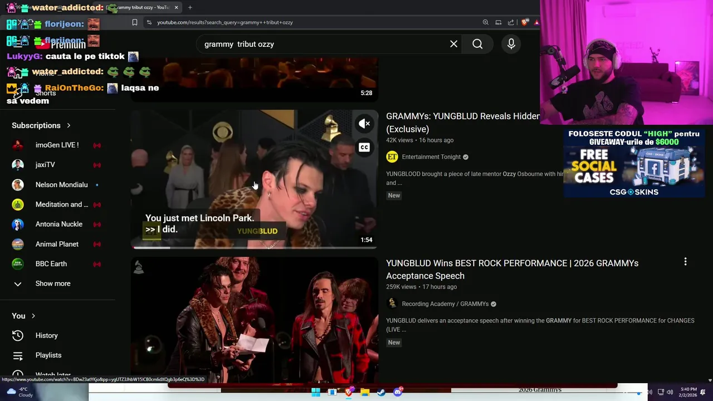Screen dimensions: 713x401
Task: Open title GRAMMYs: YUNGBLUD Reveals Hidden
Action: coord(463,123)
